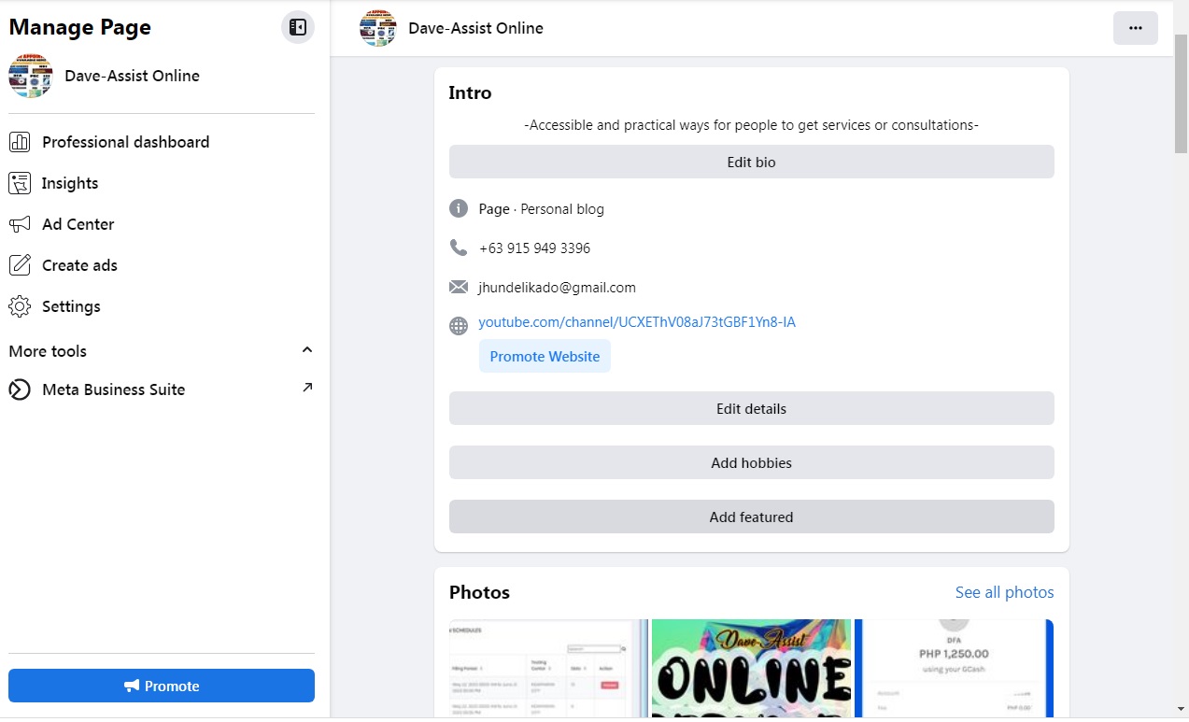Image resolution: width=1189 pixels, height=722 pixels.
Task: Open the three-dots page options menu
Action: [1135, 28]
